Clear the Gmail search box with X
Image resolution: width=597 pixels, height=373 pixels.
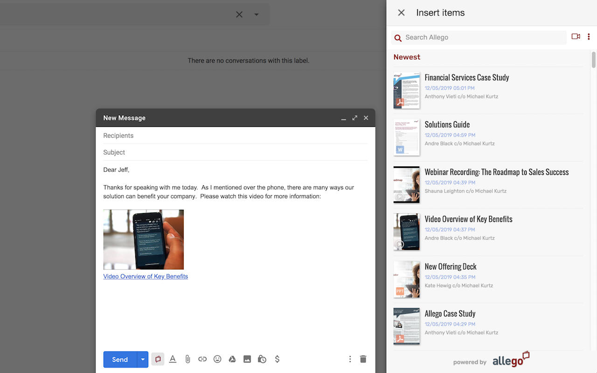tap(239, 14)
